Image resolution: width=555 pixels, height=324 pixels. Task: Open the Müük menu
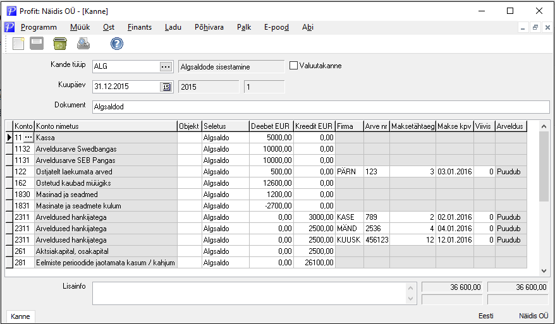pos(80,27)
